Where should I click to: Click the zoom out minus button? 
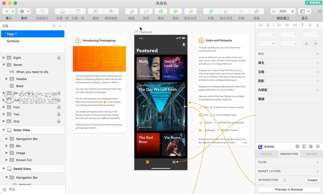pos(274,11)
